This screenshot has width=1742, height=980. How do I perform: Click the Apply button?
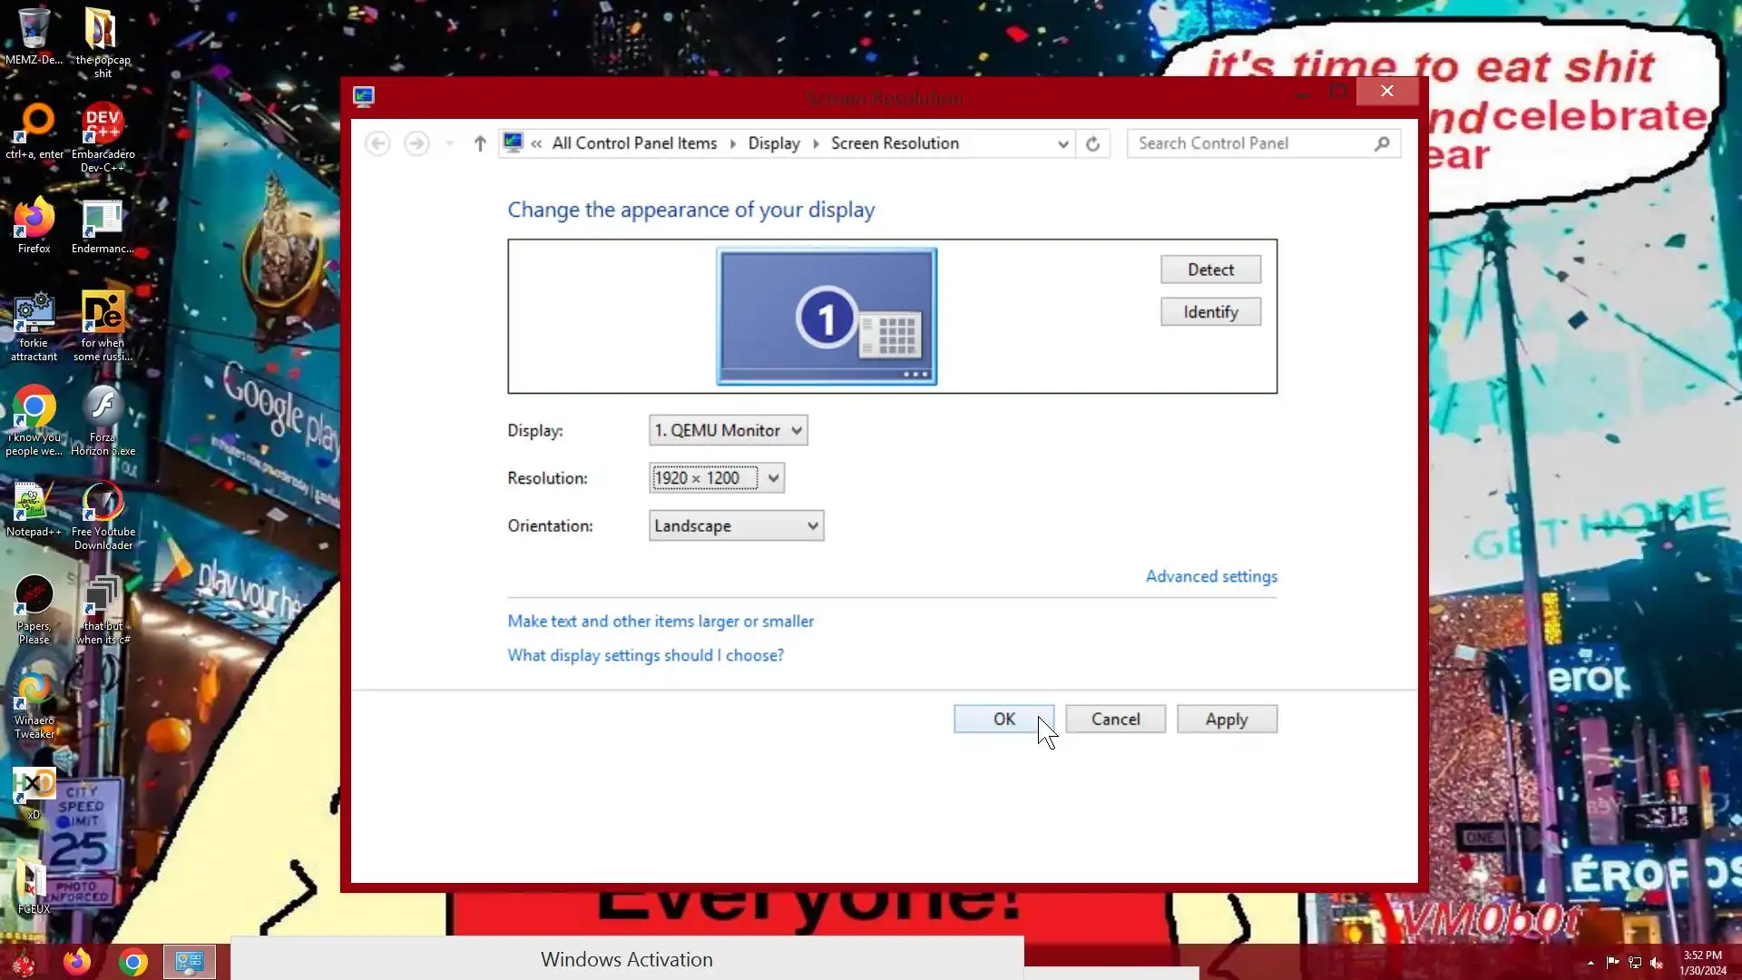pos(1227,720)
